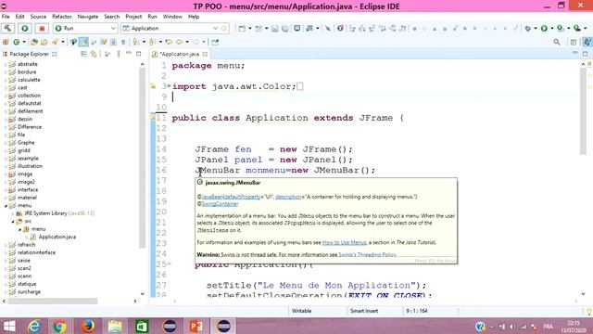Click the Next Annotation toolbar icon

tap(135, 42)
